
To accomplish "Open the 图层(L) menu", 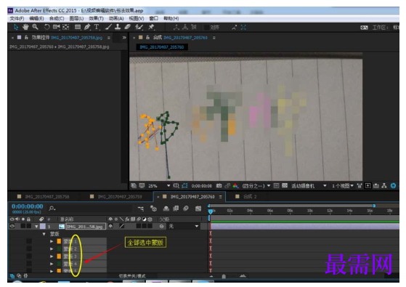I will [76, 18].
